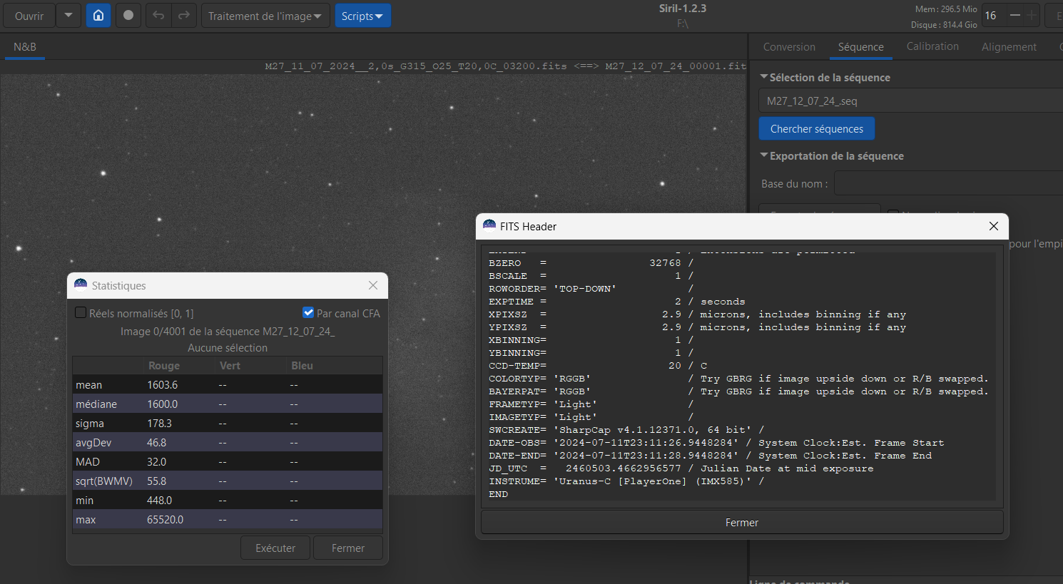
Task: Select the médiane value 1600.0
Action: point(163,404)
